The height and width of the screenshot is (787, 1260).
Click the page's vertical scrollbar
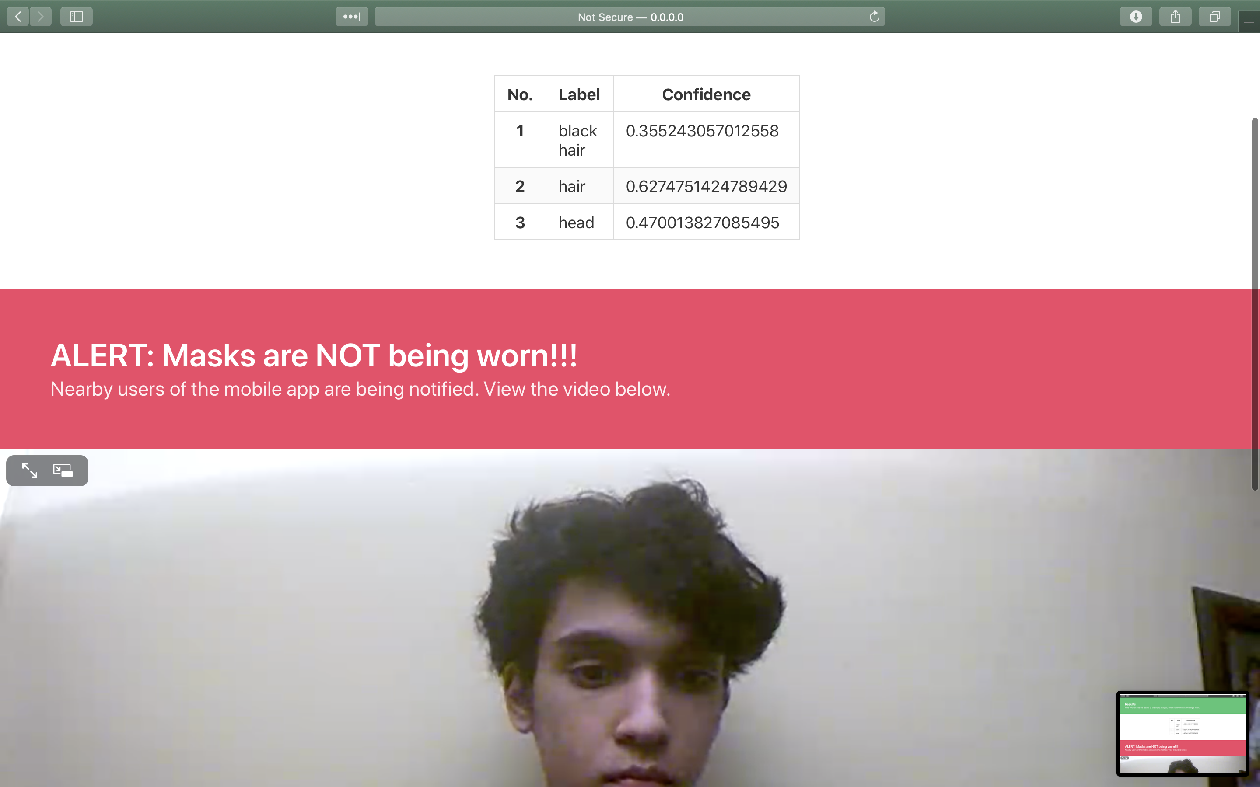pos(1255,304)
